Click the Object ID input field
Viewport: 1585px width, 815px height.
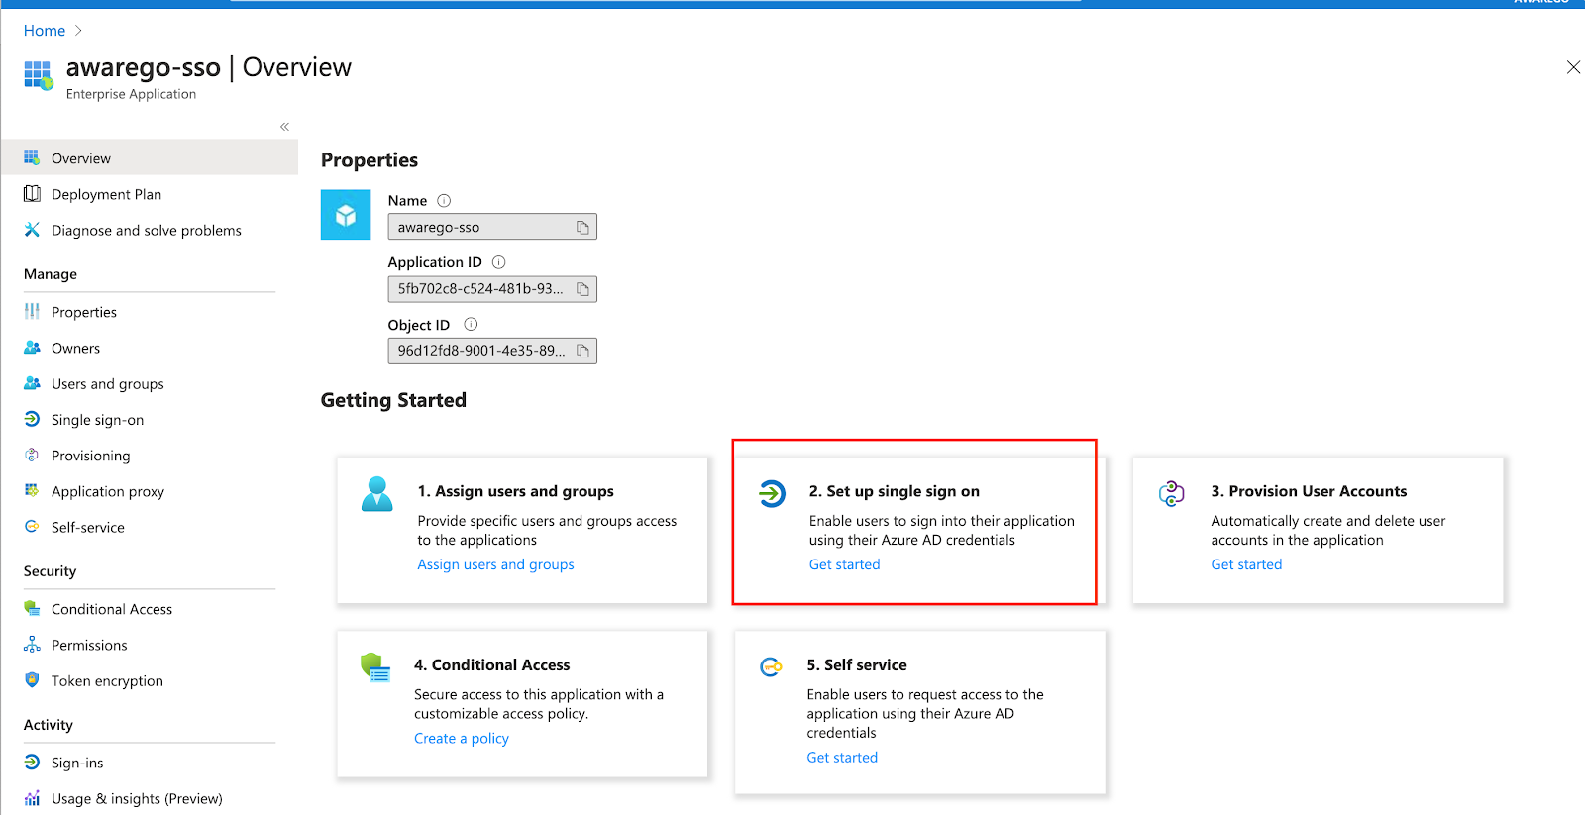pos(492,351)
